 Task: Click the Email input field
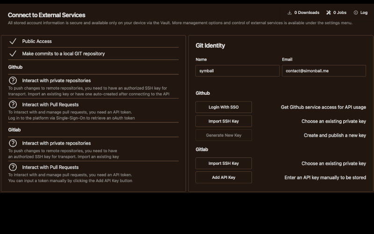click(324, 71)
